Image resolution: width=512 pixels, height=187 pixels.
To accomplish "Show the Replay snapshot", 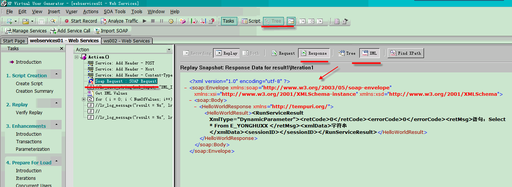I will 226,53.
